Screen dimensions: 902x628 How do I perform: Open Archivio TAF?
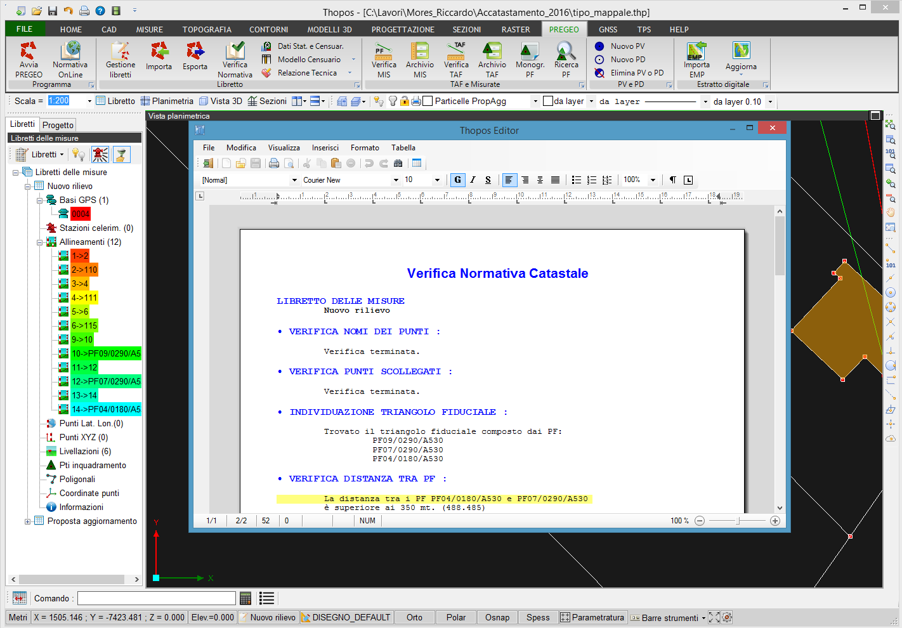coord(492,60)
